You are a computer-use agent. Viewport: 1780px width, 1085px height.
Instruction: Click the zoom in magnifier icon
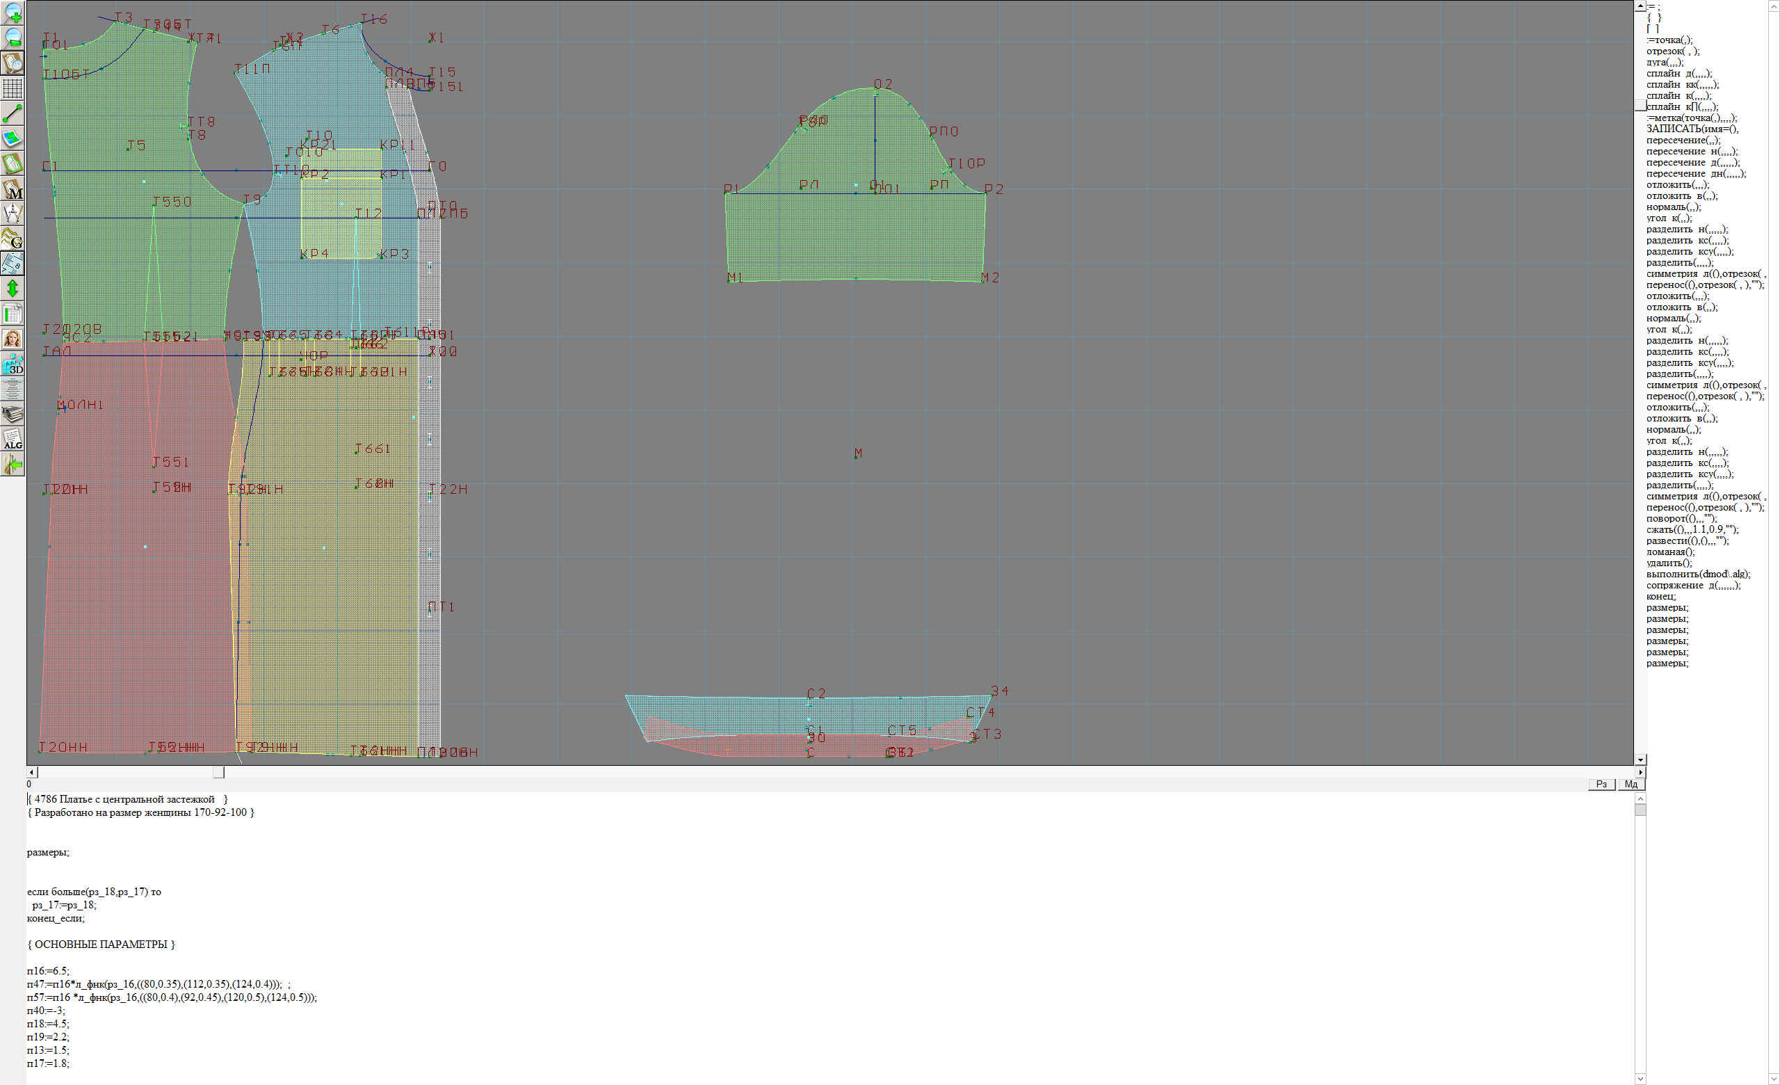(13, 13)
